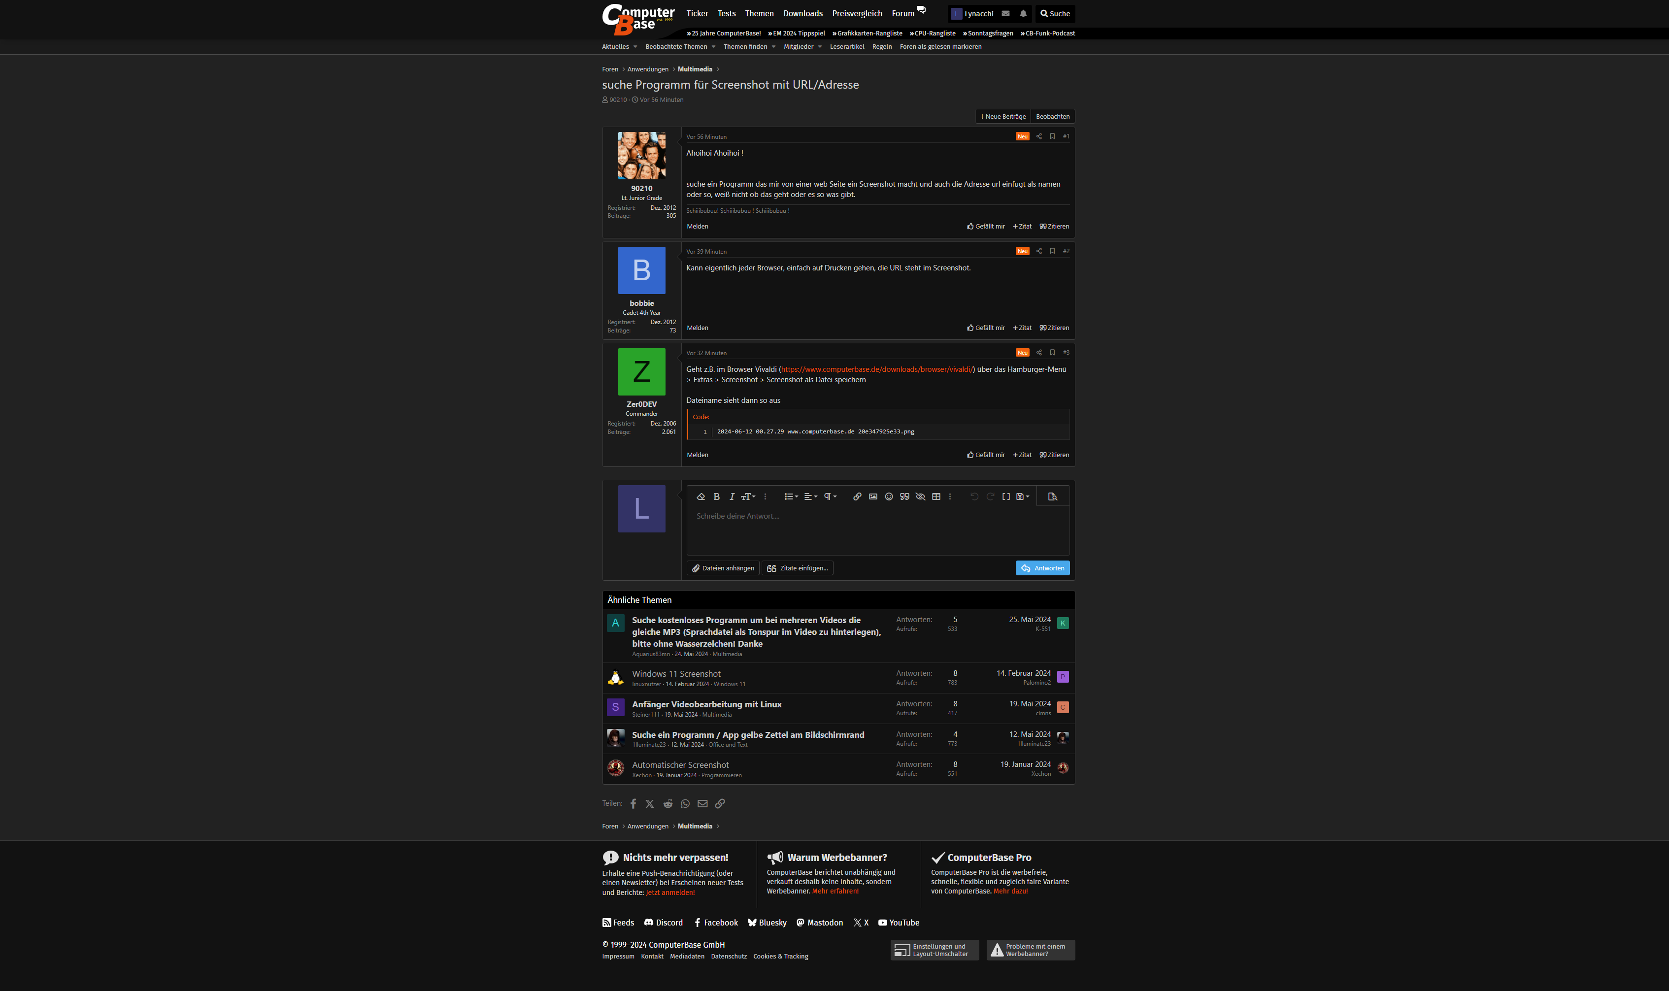Open the smiley emoji picker
The width and height of the screenshot is (1669, 991).
888,496
